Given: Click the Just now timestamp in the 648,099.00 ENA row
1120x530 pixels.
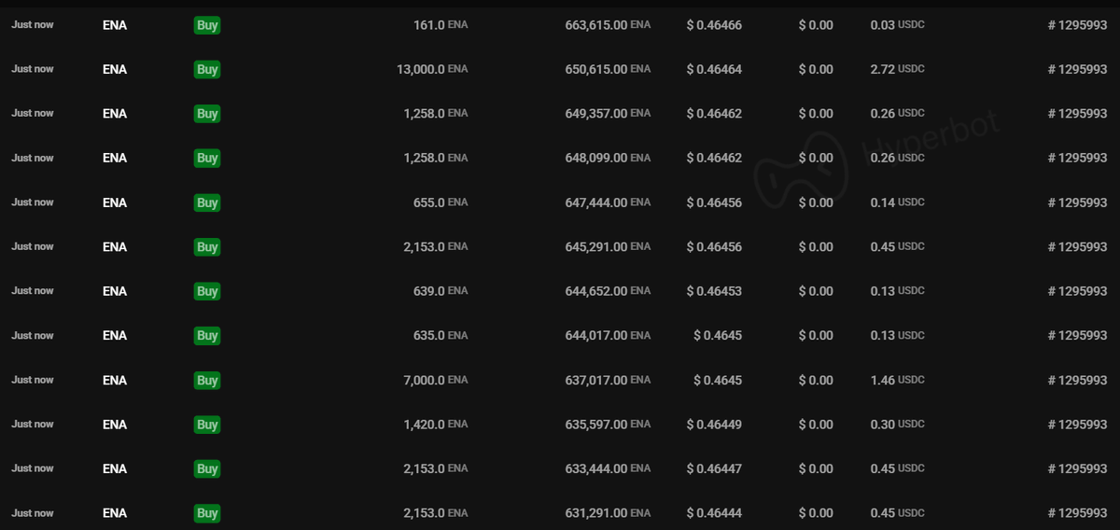Looking at the screenshot, I should coord(33,158).
